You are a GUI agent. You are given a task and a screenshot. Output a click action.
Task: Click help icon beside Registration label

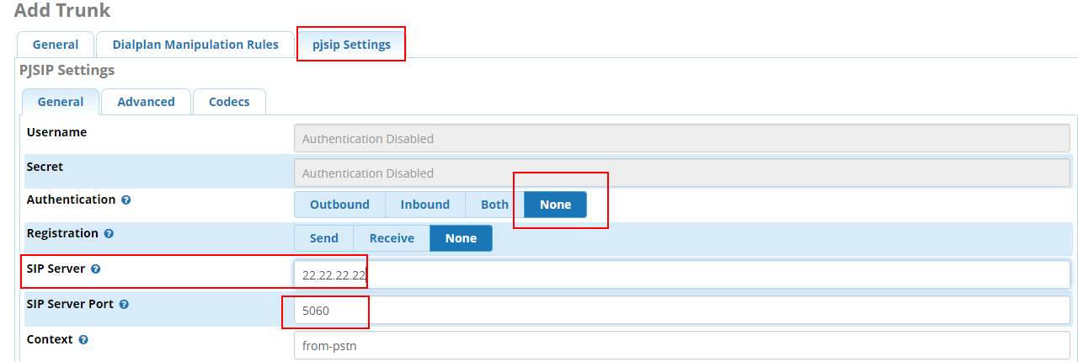click(x=109, y=233)
